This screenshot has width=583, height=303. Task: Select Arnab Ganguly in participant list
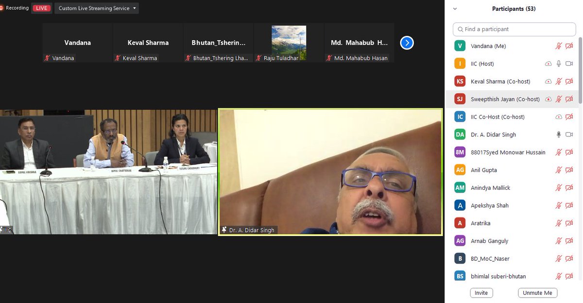click(513, 241)
